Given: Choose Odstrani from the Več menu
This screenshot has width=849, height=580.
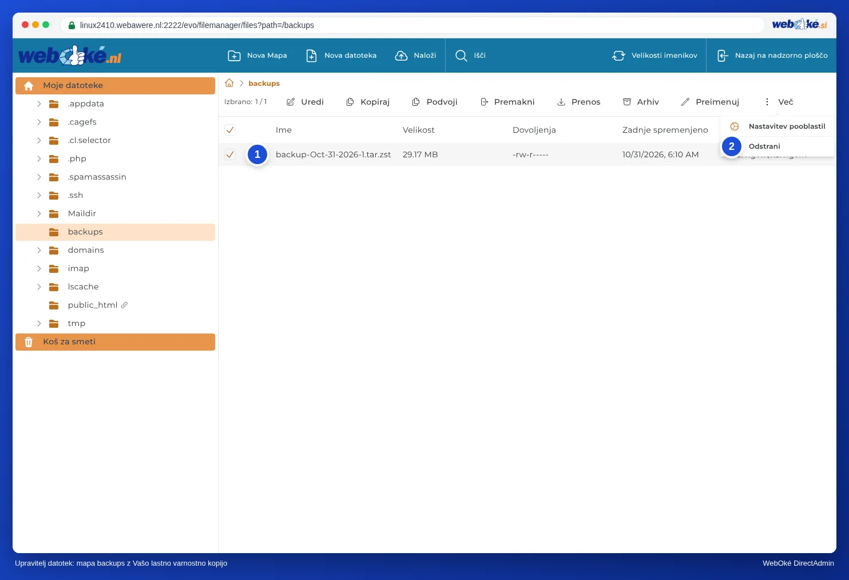Looking at the screenshot, I should click(777, 146).
